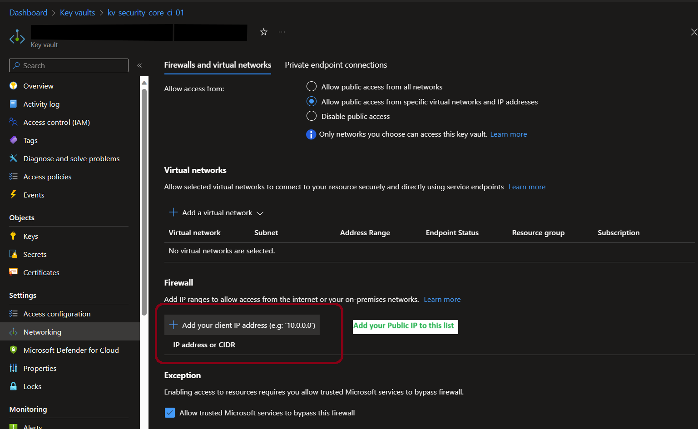Click the Secrets icon
698x429 pixels.
coord(14,254)
